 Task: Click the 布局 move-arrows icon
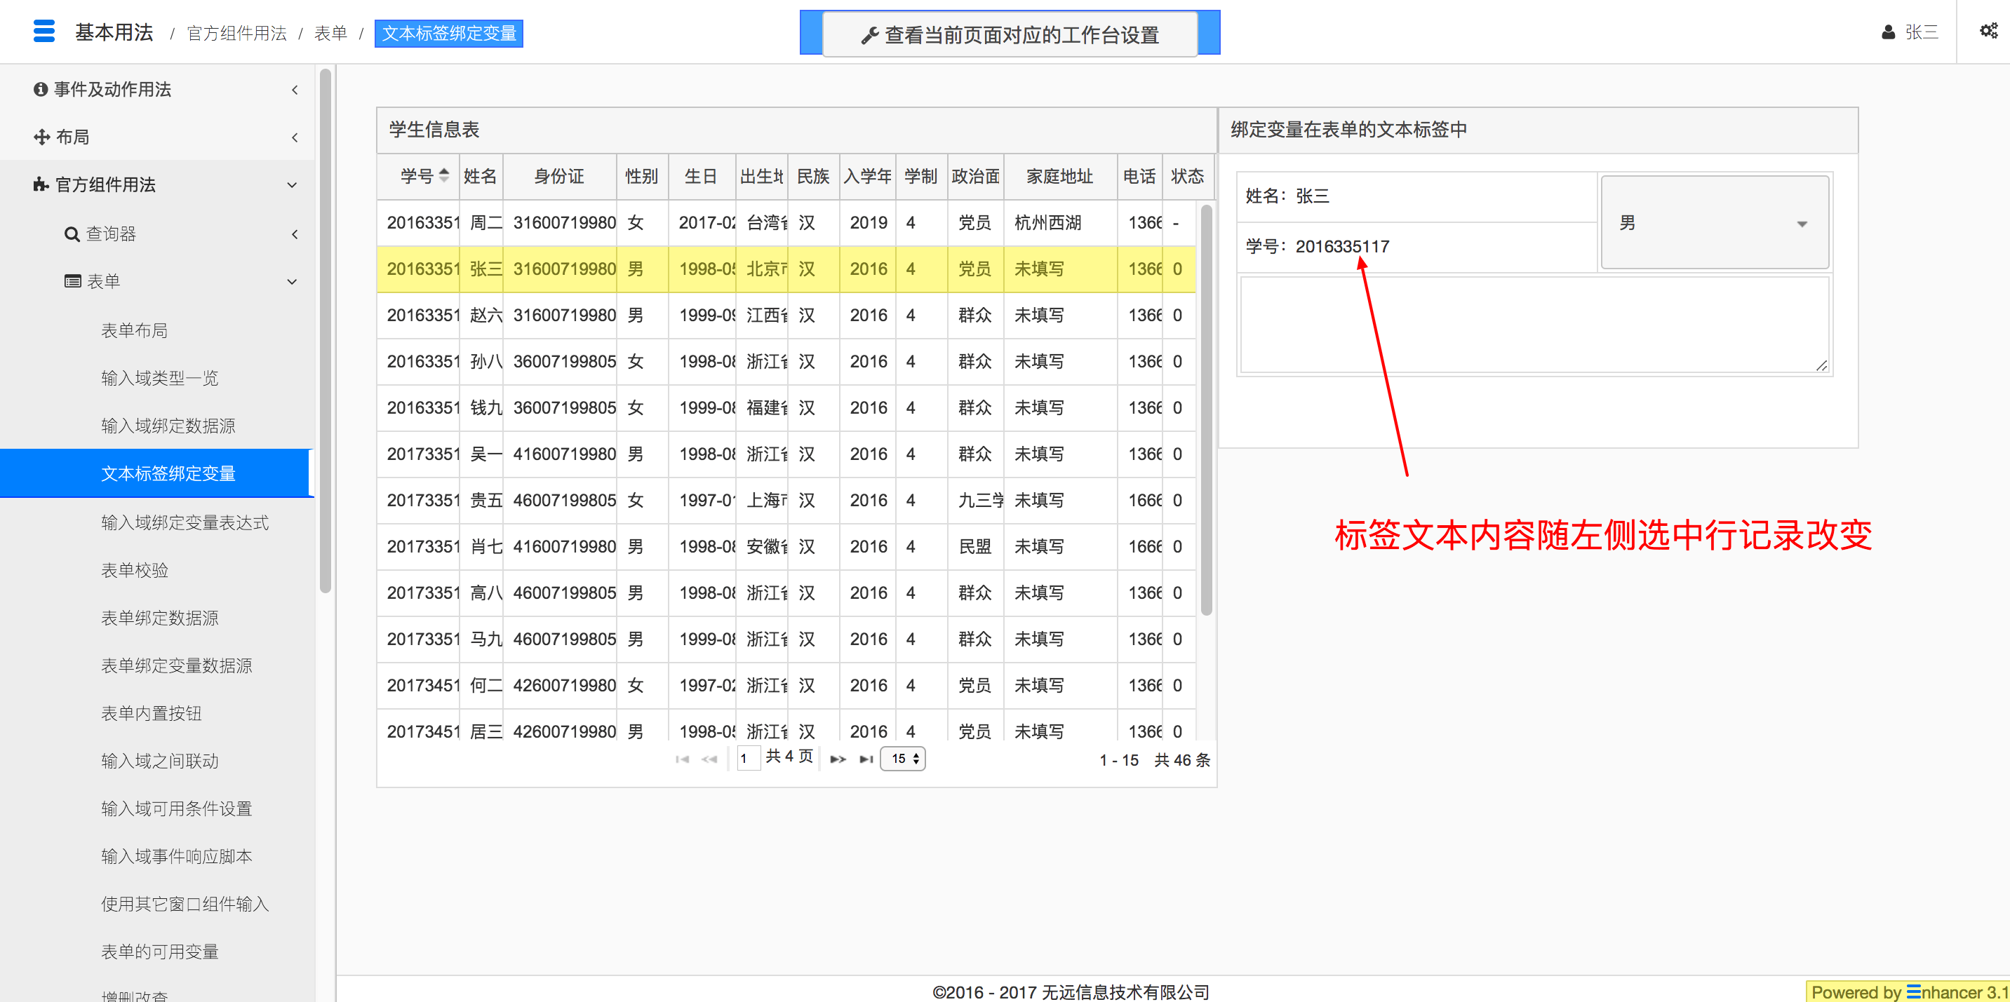pyautogui.click(x=41, y=137)
